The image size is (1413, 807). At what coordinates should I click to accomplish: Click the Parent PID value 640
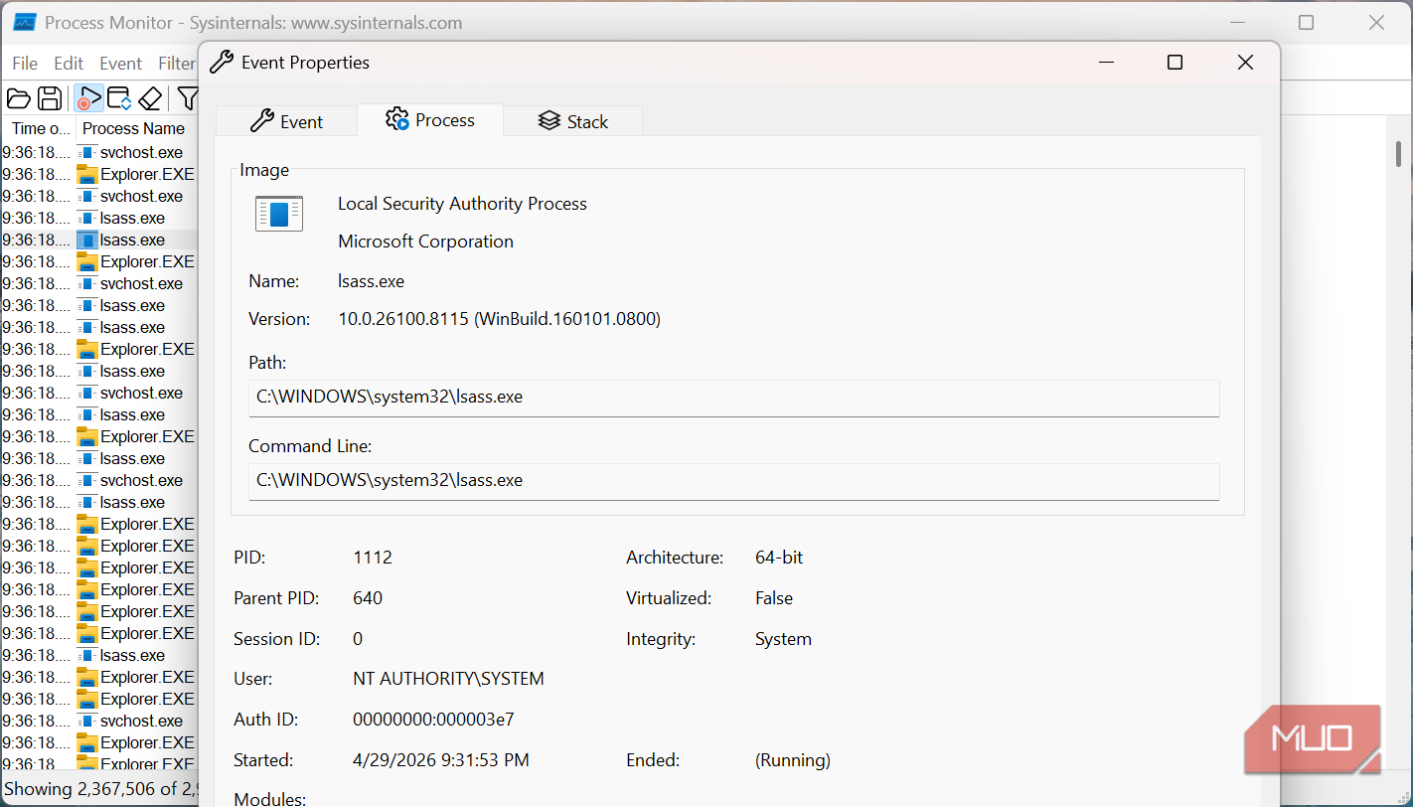point(368,598)
